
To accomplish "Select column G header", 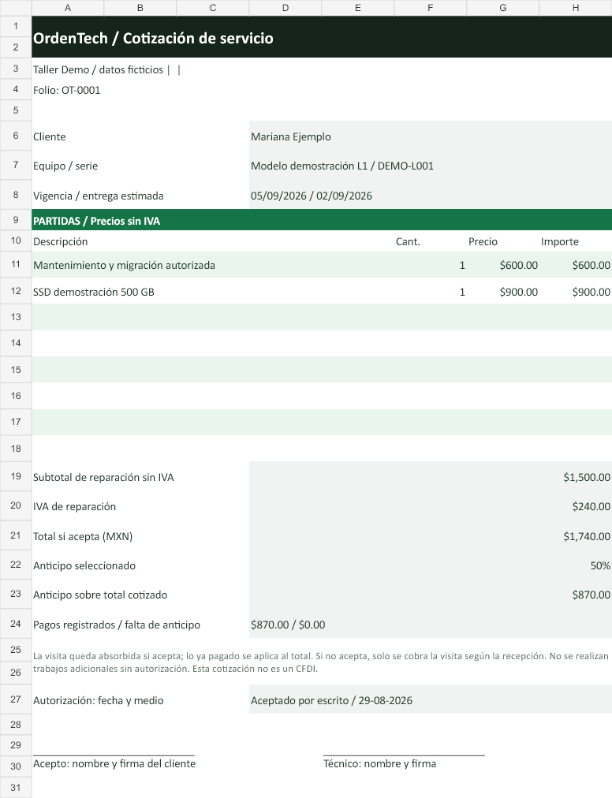I will (x=503, y=8).
